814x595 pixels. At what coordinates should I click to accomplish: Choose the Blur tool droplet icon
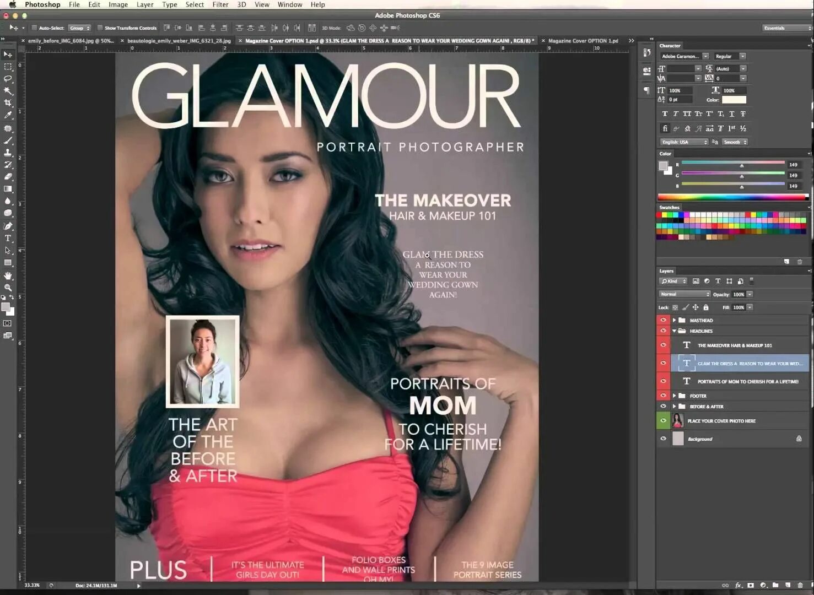[x=8, y=201]
